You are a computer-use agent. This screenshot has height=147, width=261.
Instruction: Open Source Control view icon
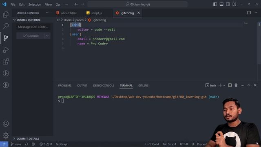(x=6, y=38)
